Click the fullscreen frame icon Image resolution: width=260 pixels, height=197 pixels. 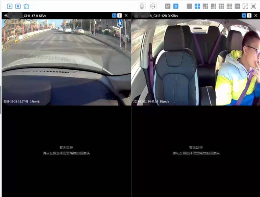click(x=253, y=6)
